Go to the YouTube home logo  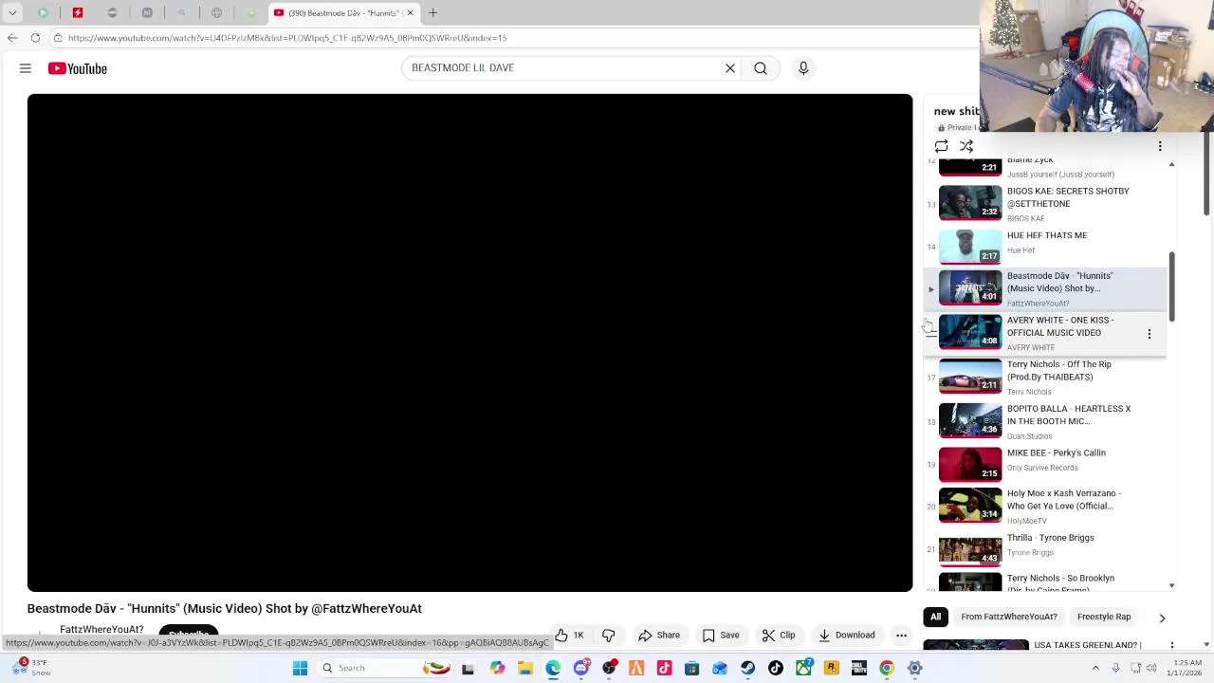pyautogui.click(x=78, y=68)
